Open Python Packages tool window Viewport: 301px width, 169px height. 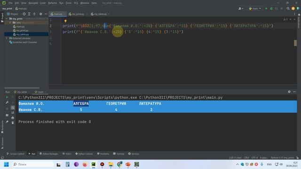pos(48,154)
